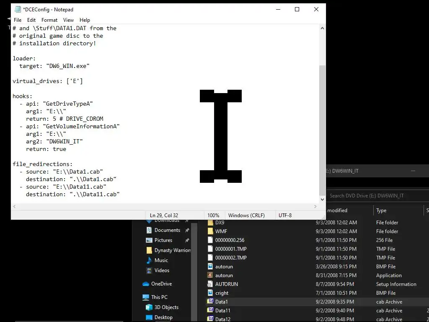Click the virtual_drives line in Notepad
The height and width of the screenshot is (322, 429).
(48, 81)
